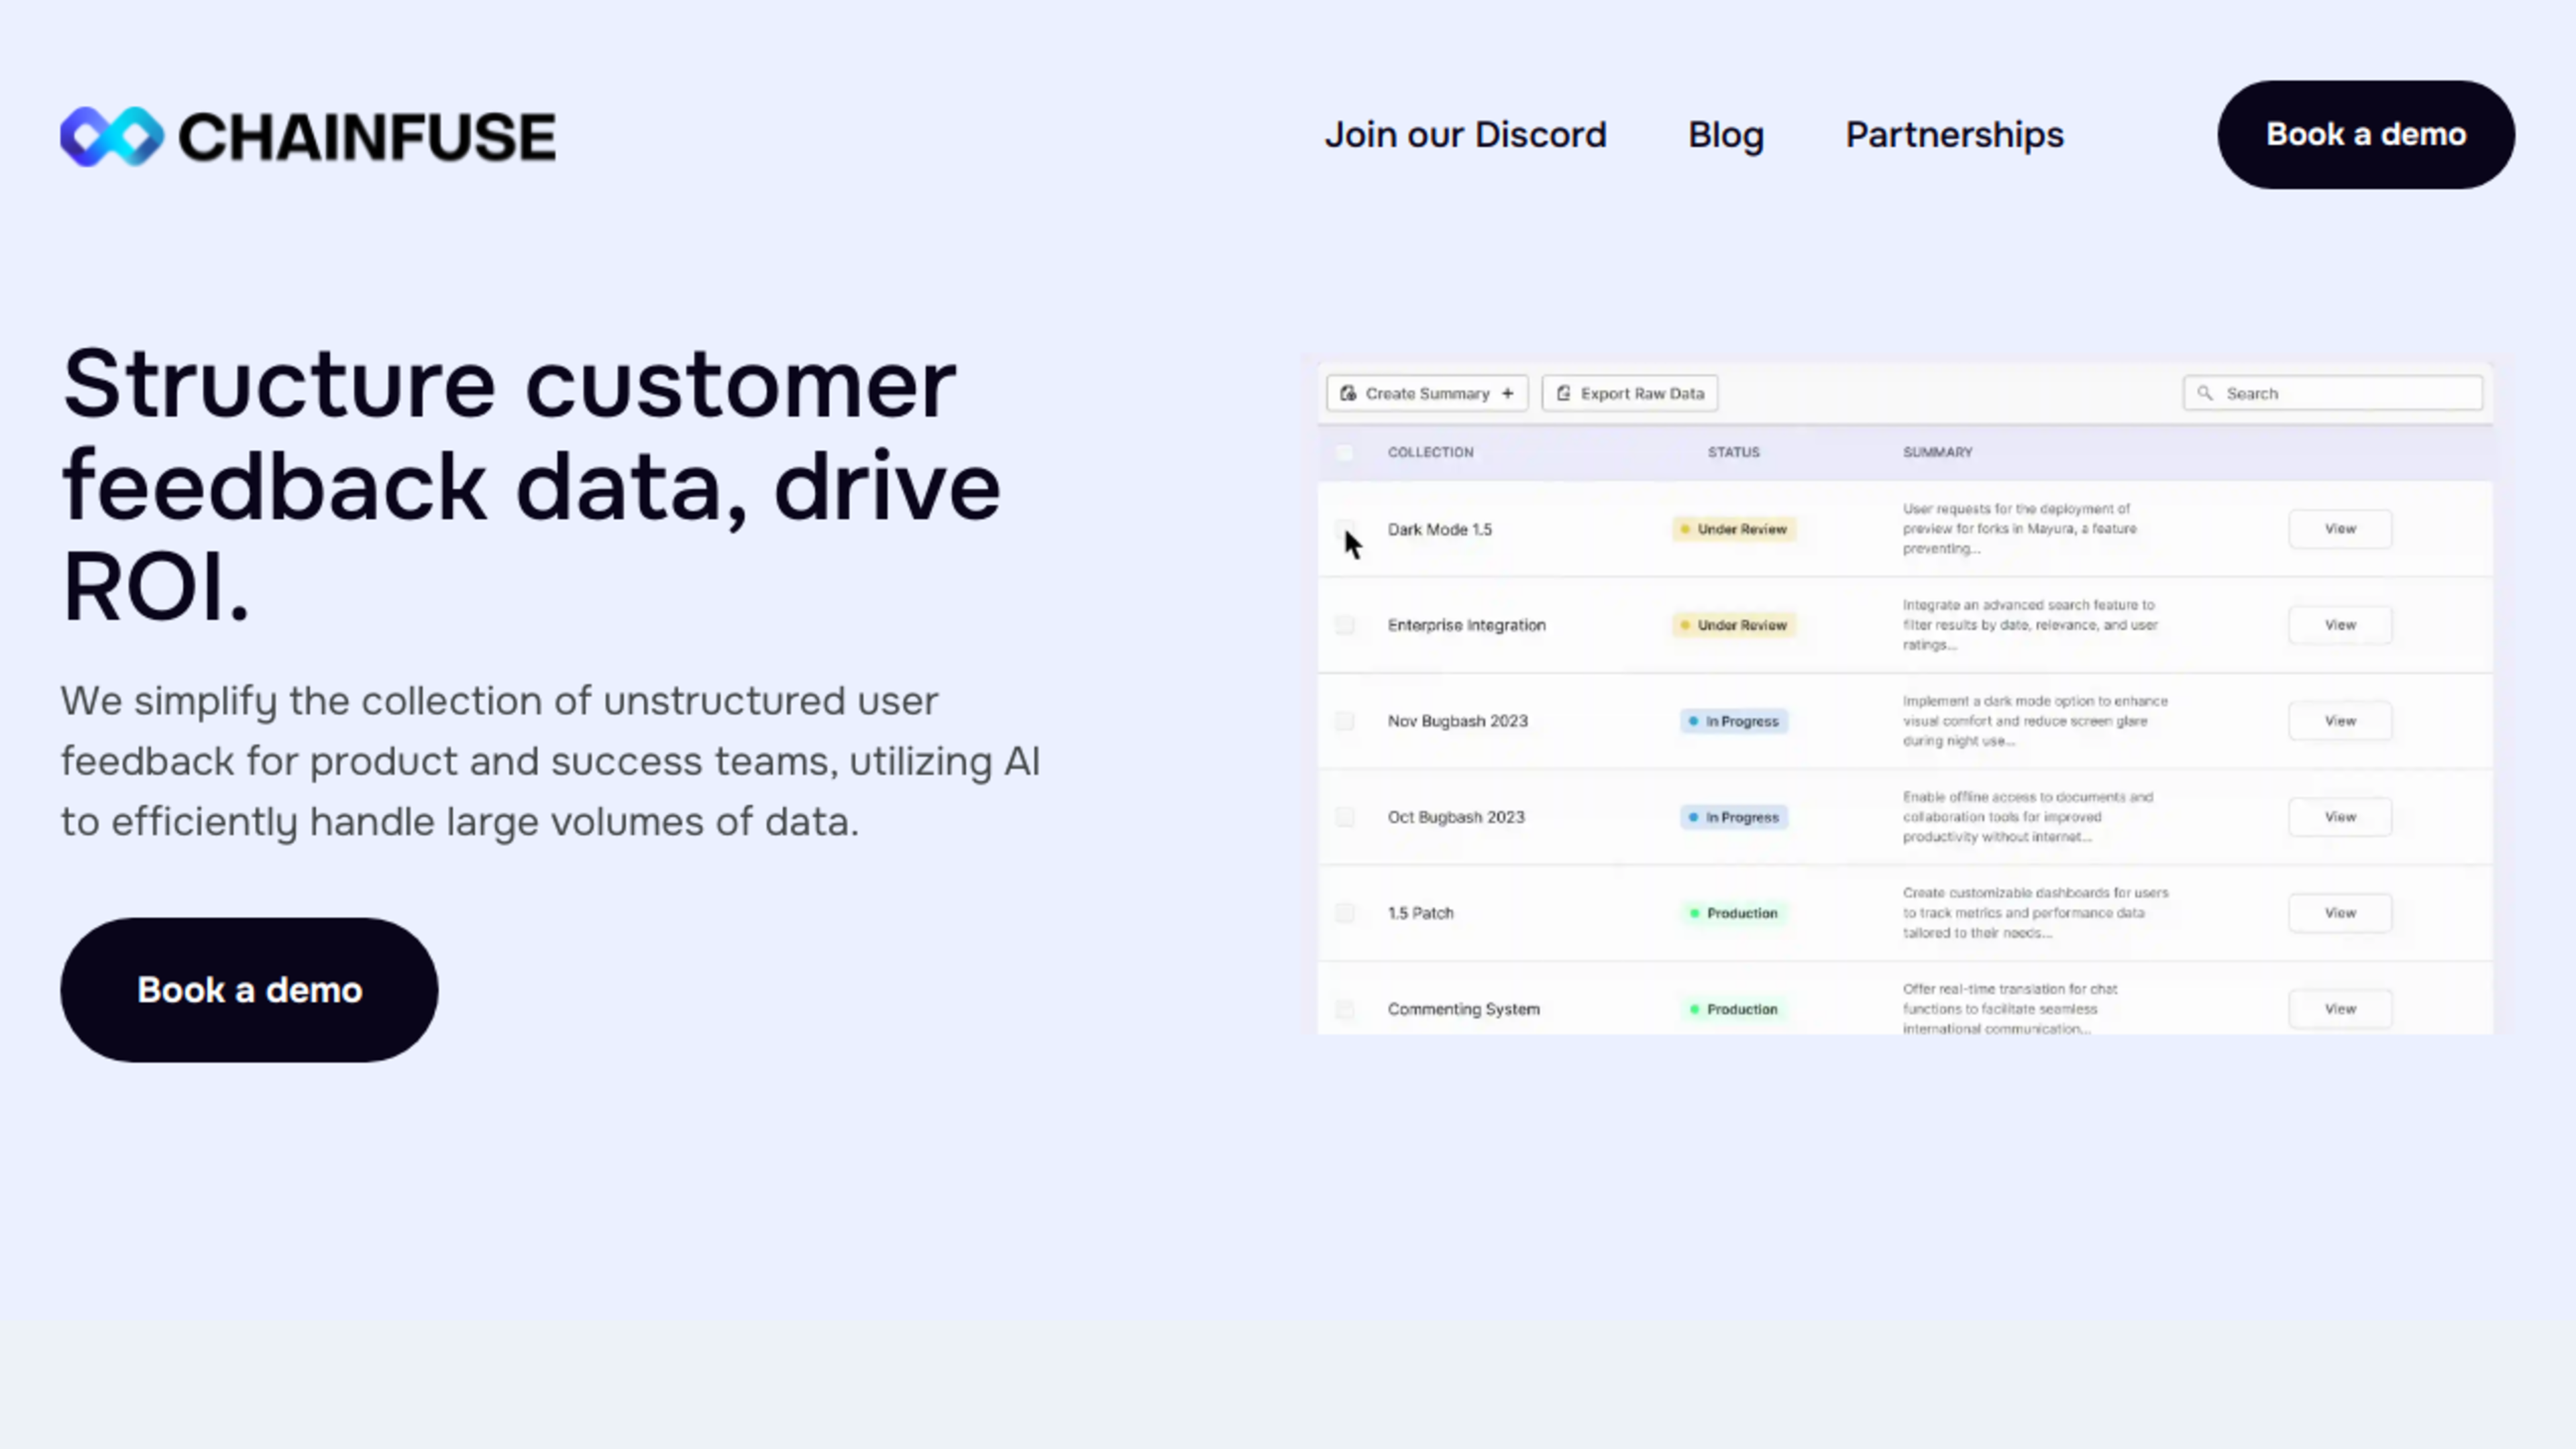This screenshot has height=1449, width=2576.
Task: Check the Dark Mode 1.5 row checkbox
Action: (x=1345, y=528)
